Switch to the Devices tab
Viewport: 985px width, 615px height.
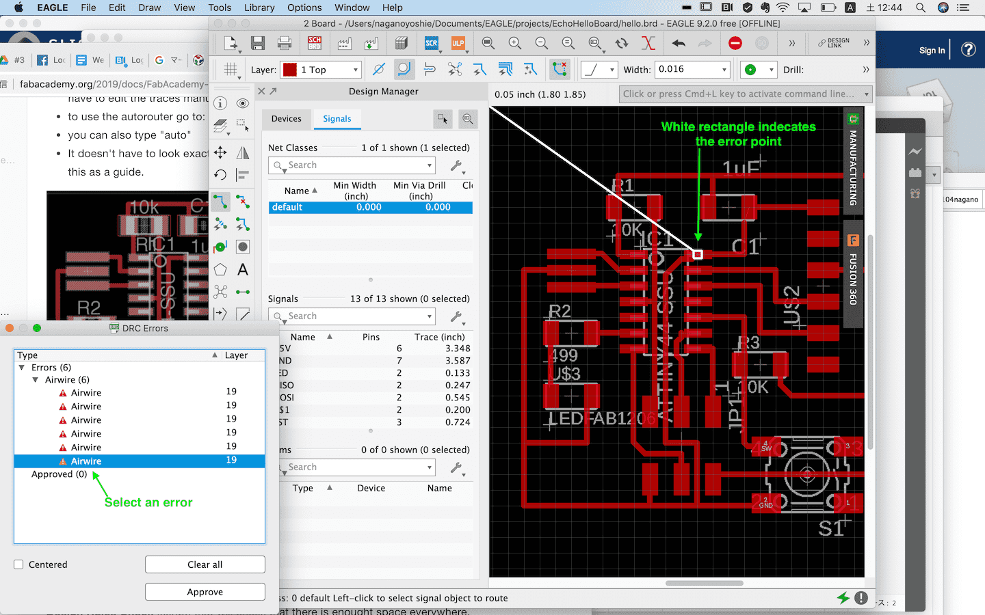pyautogui.click(x=286, y=119)
